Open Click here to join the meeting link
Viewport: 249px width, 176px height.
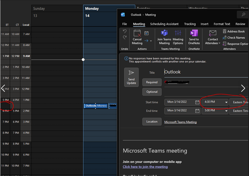tap(145, 167)
